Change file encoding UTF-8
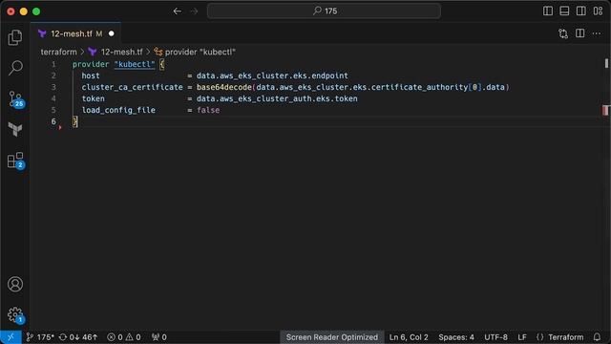Viewport: 611px width, 344px height. pos(495,337)
